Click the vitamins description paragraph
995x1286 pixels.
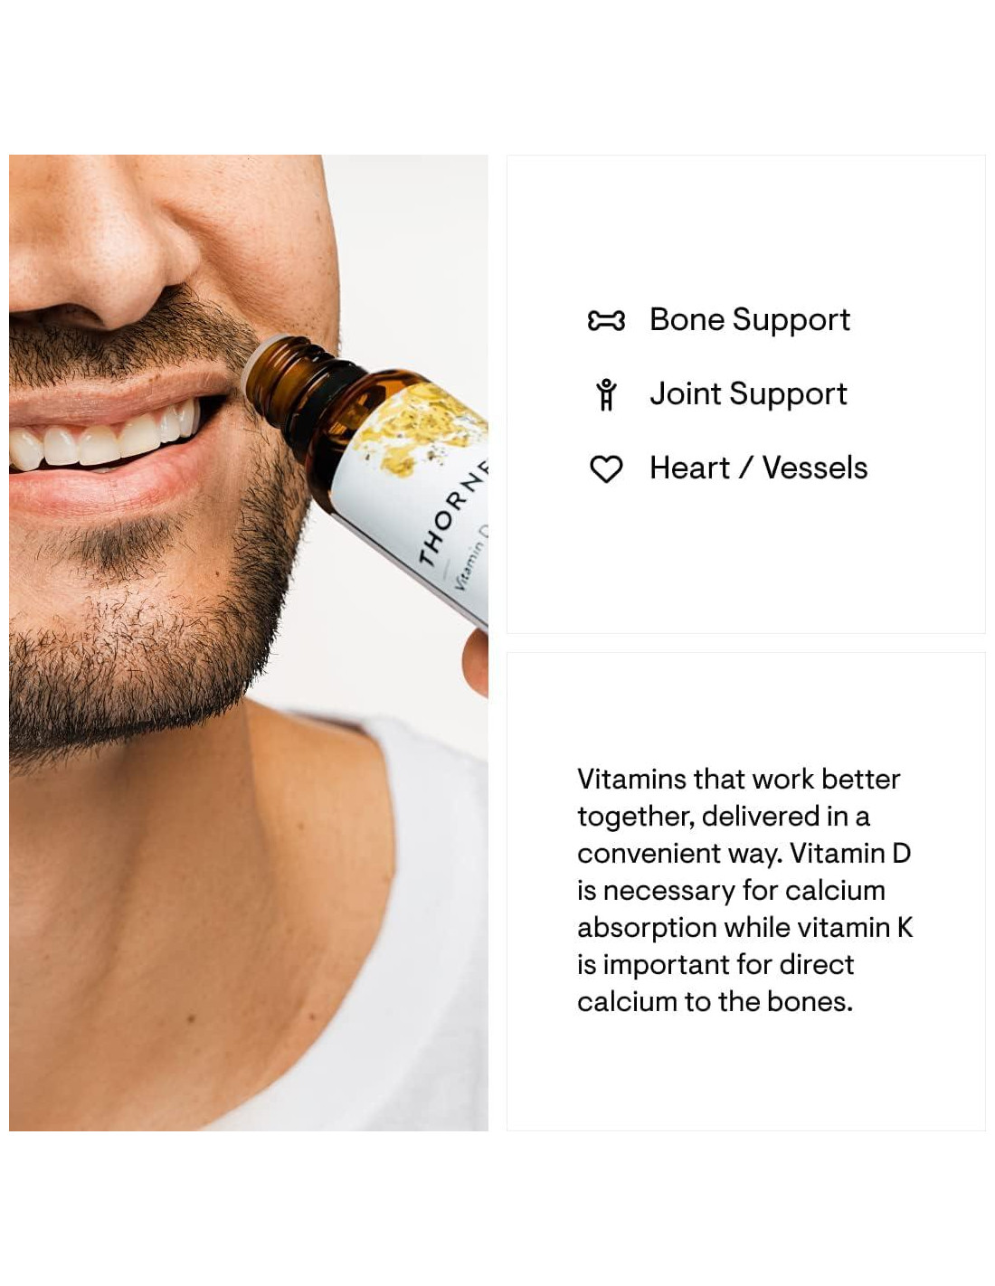pos(744,890)
